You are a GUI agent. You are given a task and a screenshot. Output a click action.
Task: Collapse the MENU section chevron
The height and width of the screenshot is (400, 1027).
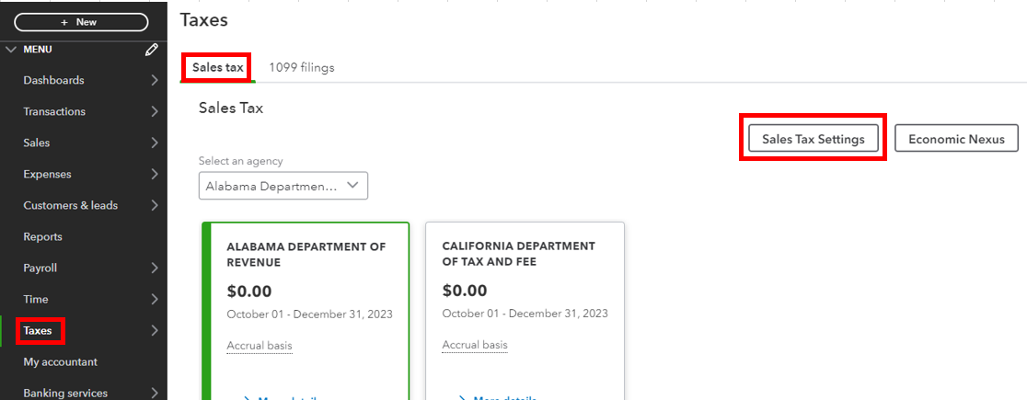[x=11, y=50]
